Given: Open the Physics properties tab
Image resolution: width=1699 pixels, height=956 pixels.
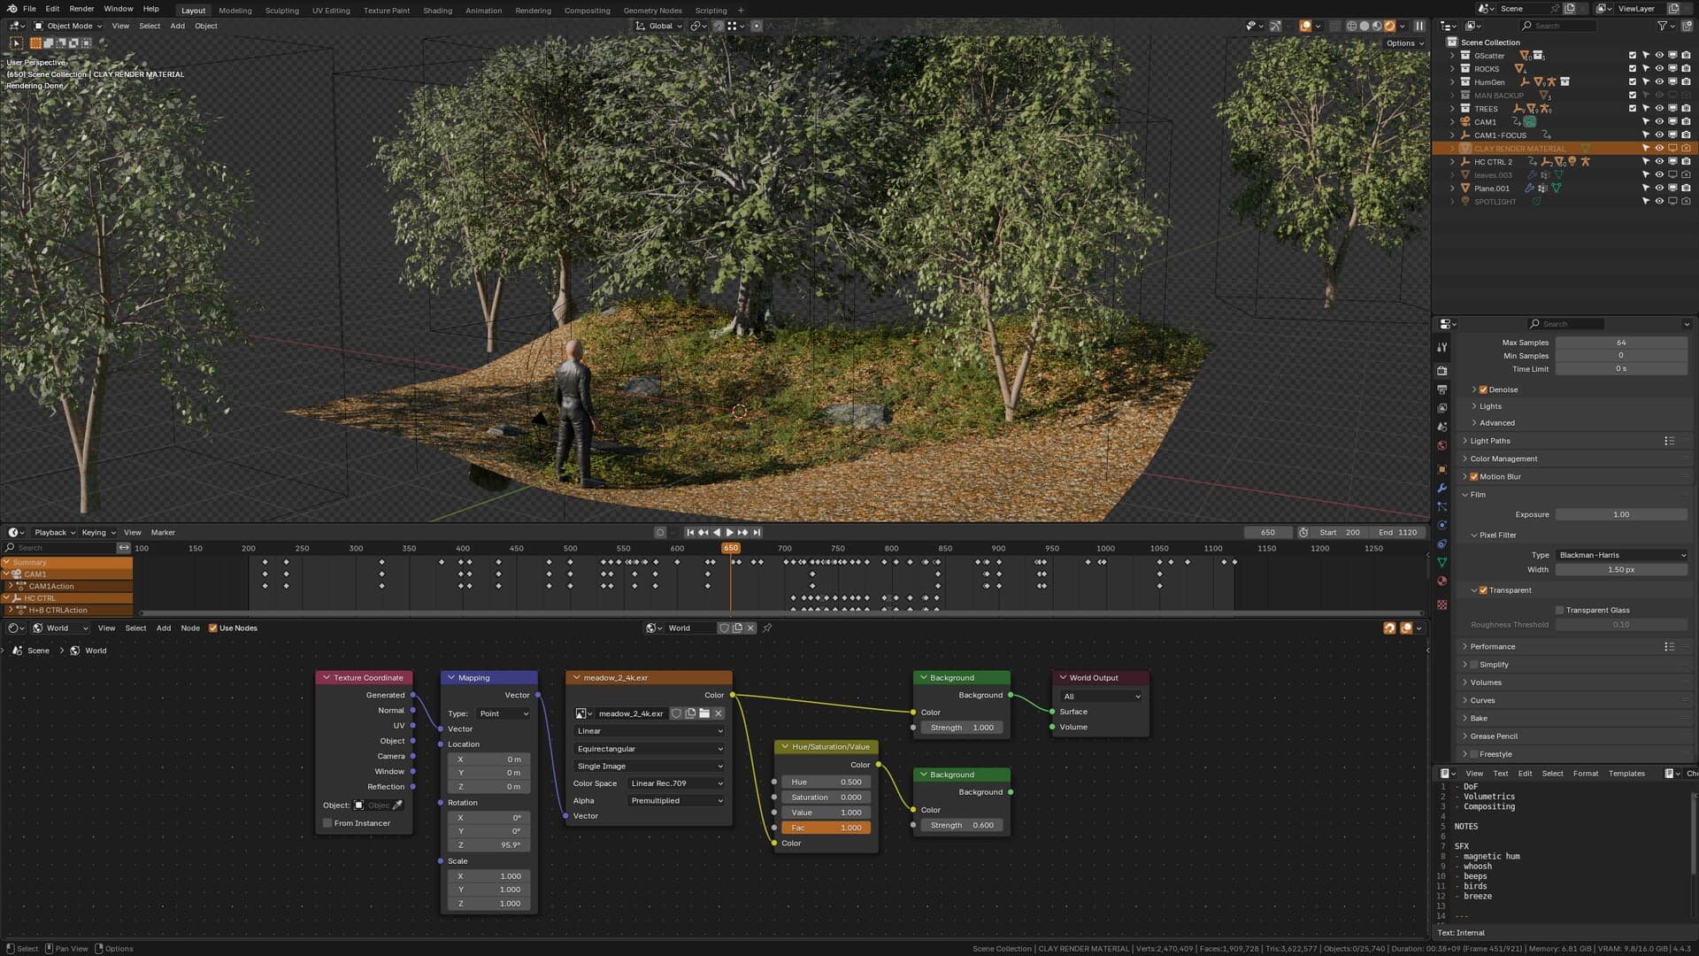Looking at the screenshot, I should (1442, 525).
